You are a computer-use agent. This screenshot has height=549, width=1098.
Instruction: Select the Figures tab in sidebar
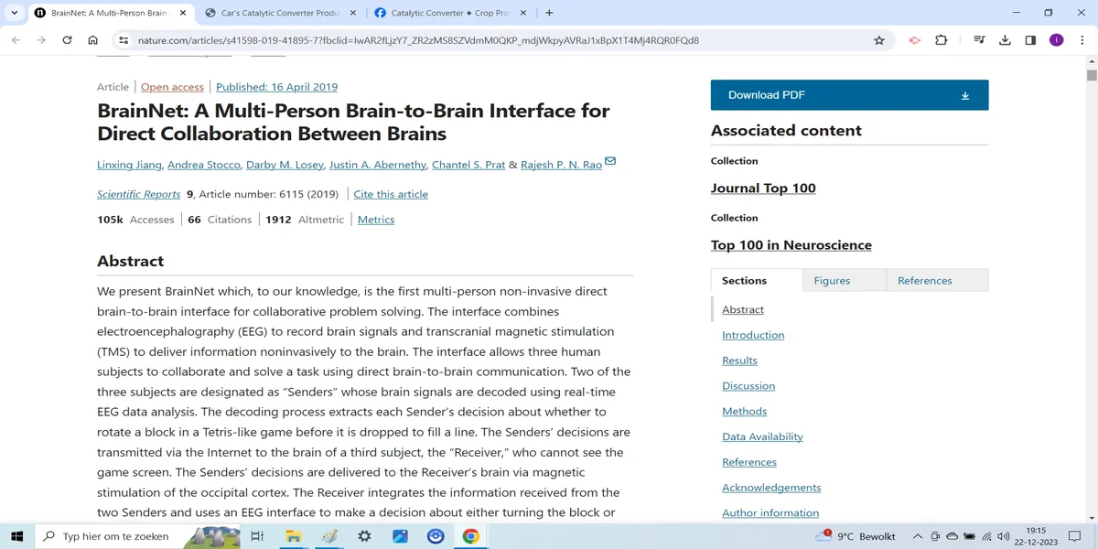(845, 280)
